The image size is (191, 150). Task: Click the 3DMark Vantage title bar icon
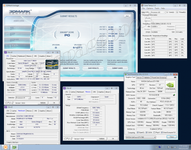click(x=4, y=5)
